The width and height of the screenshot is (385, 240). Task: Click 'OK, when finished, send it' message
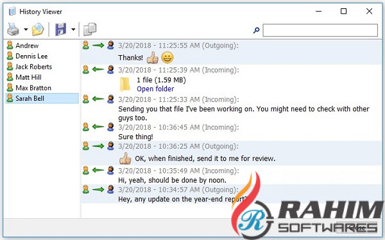tap(205, 159)
